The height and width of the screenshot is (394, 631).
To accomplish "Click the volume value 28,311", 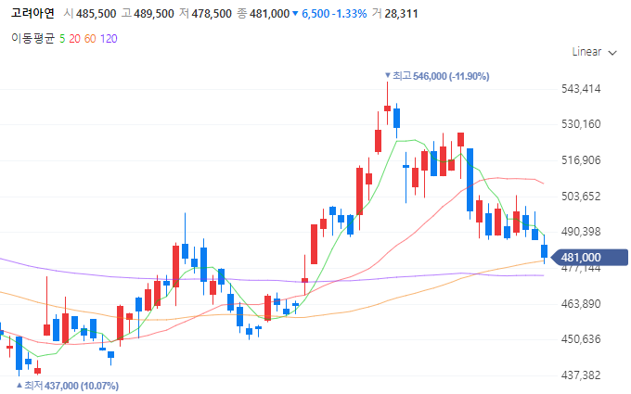I will coord(401,14).
